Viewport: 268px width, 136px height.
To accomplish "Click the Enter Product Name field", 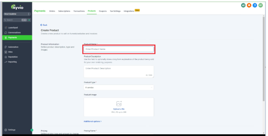I will [119, 49].
